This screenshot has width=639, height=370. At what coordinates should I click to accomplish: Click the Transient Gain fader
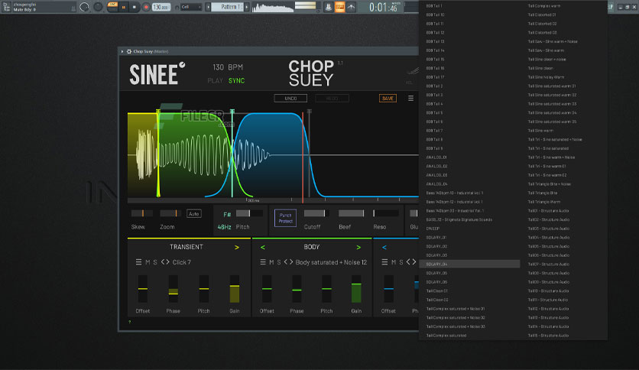[x=235, y=288]
